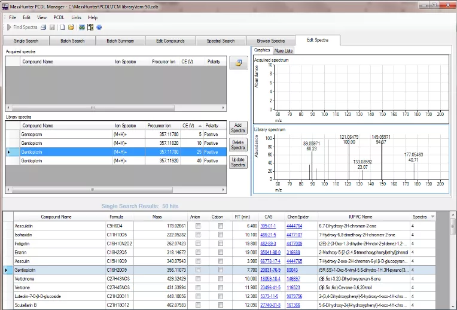Viewport: 457px width, 310px height.
Task: Open the Mass Lists tab
Action: (x=284, y=51)
